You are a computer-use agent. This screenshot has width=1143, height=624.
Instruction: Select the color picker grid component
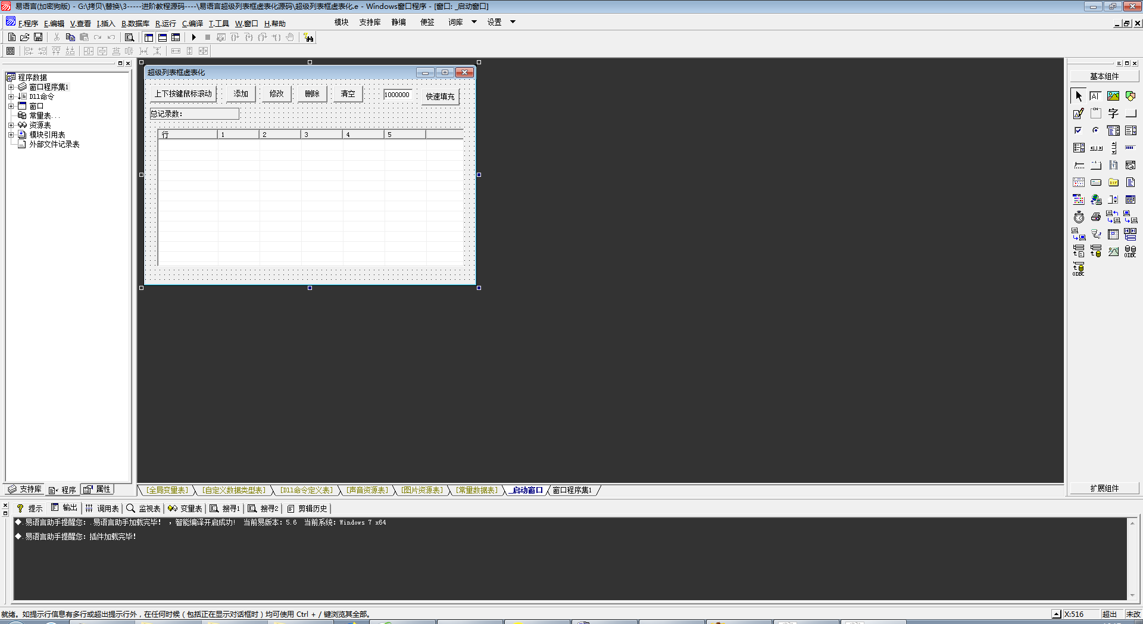1079,199
